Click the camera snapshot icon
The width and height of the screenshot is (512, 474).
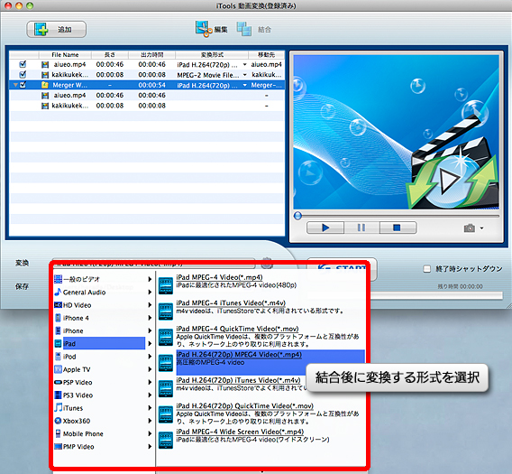tap(470, 228)
